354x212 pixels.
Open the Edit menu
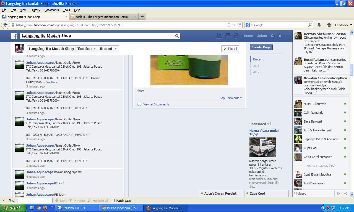[x=13, y=10]
